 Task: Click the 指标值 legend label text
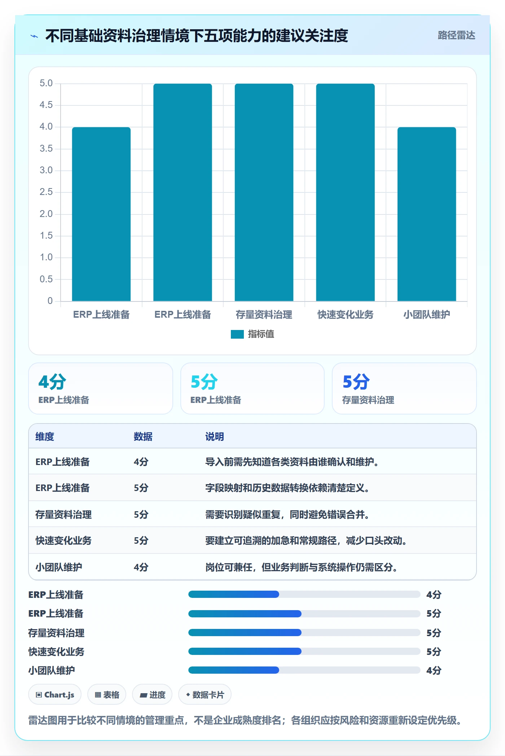pyautogui.click(x=261, y=334)
